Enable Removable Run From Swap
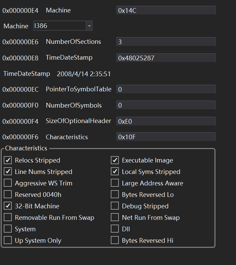 coord(8,217)
